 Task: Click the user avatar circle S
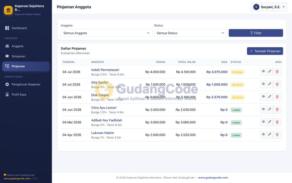256,7
